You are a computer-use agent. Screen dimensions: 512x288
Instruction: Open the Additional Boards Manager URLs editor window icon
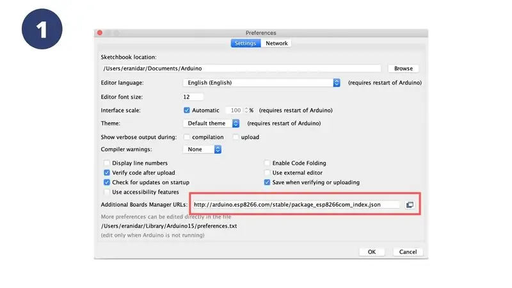410,205
